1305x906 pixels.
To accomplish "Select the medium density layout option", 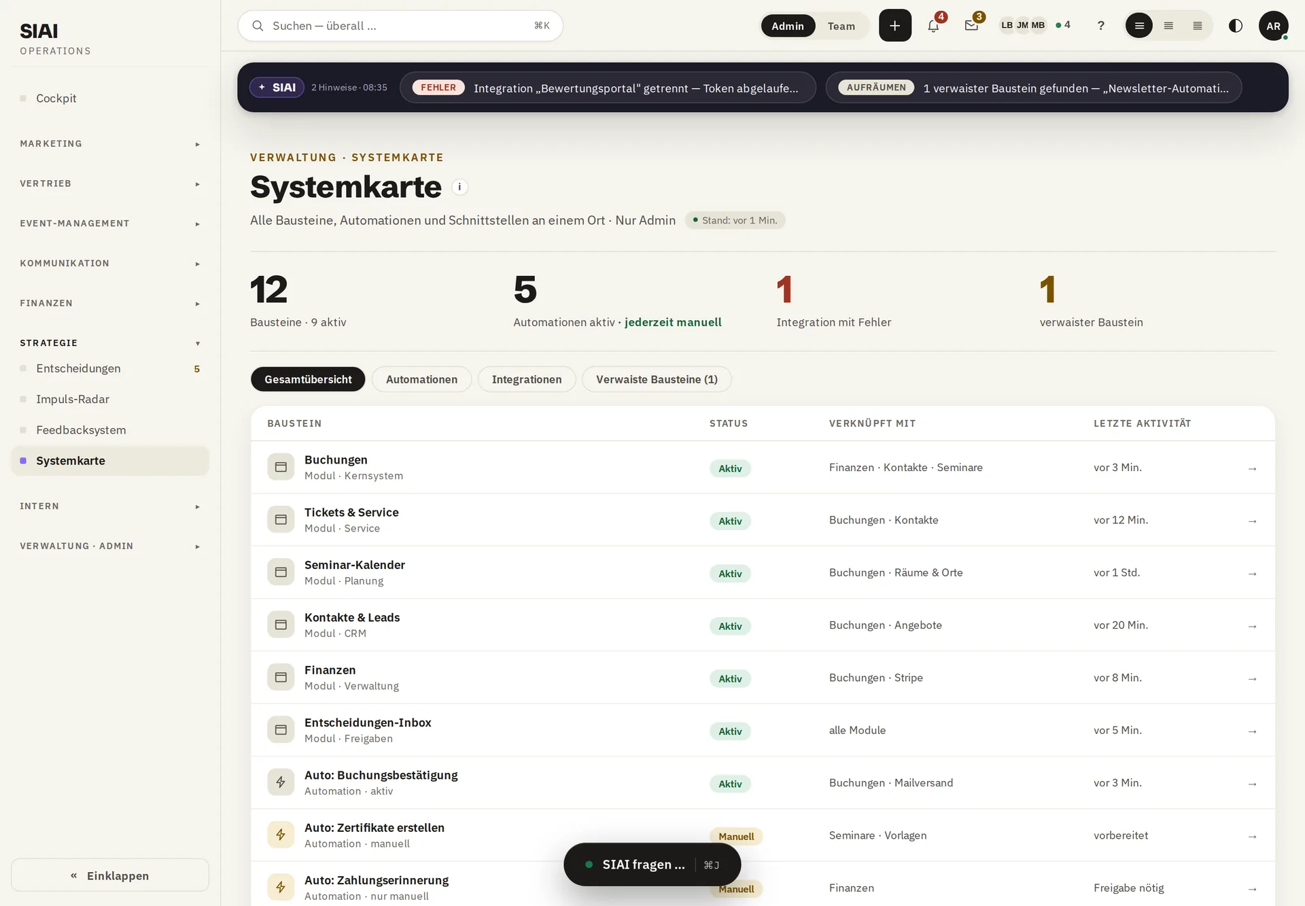I will click(1168, 26).
